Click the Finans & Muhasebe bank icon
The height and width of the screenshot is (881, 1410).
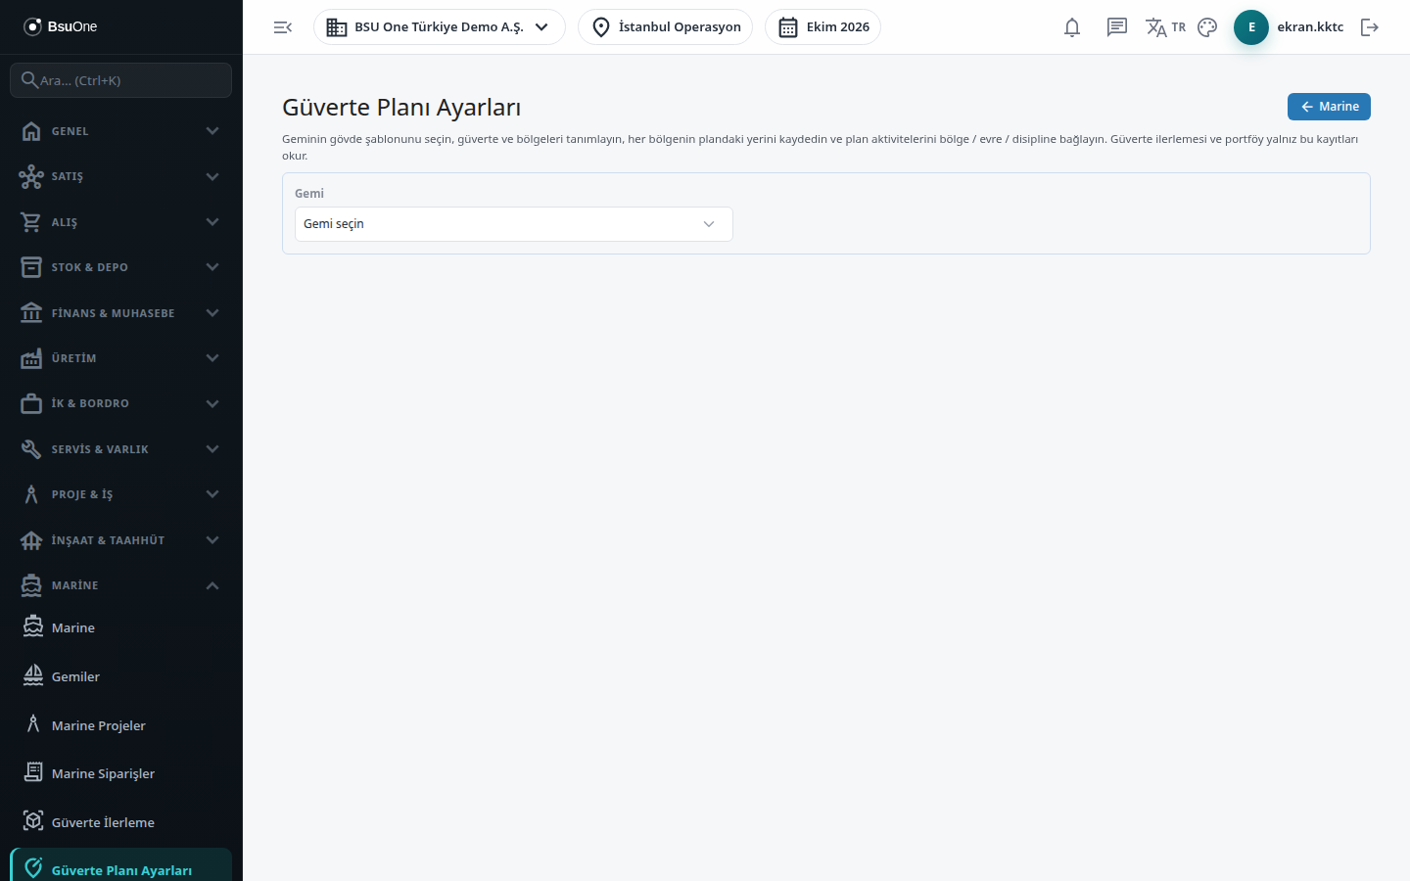point(31,313)
